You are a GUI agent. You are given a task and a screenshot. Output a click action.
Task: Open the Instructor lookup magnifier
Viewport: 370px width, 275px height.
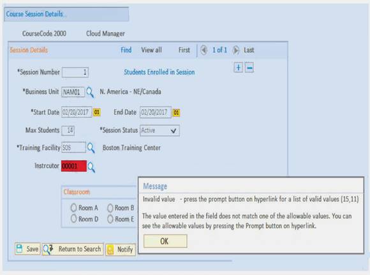(x=91, y=167)
